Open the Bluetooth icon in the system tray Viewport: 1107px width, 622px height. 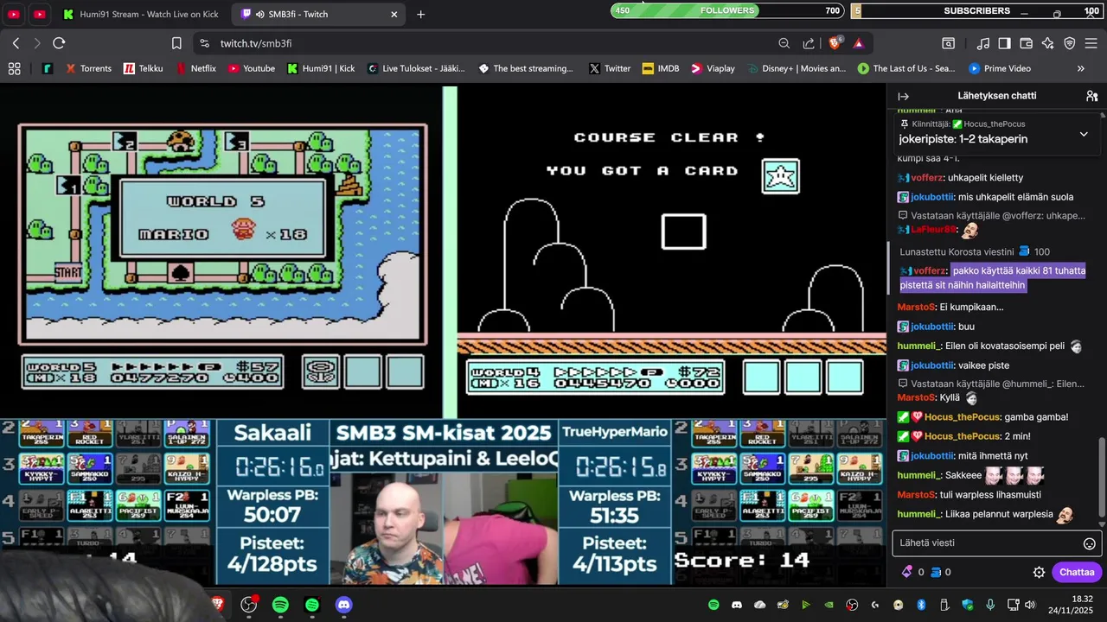921,605
